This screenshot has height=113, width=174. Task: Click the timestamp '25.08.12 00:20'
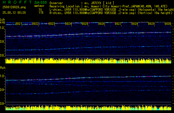pos(14,13)
